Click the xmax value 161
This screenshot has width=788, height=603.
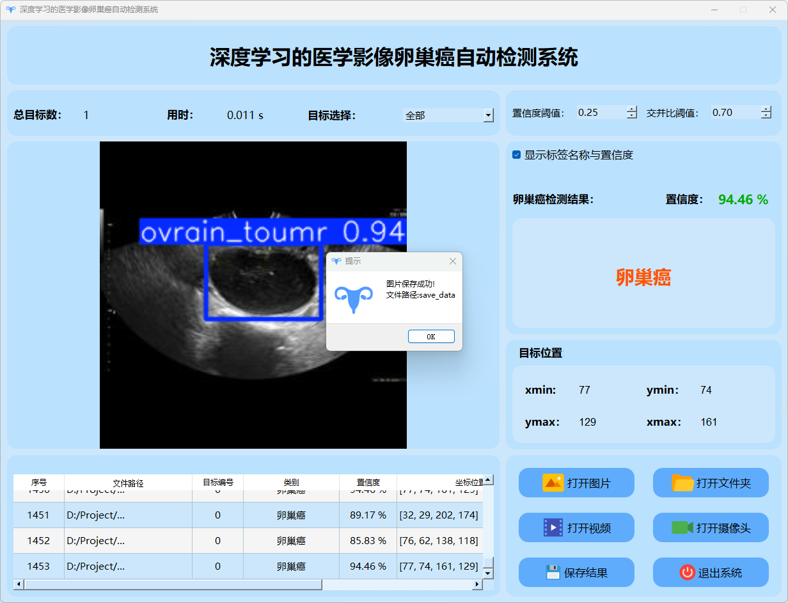coord(709,422)
